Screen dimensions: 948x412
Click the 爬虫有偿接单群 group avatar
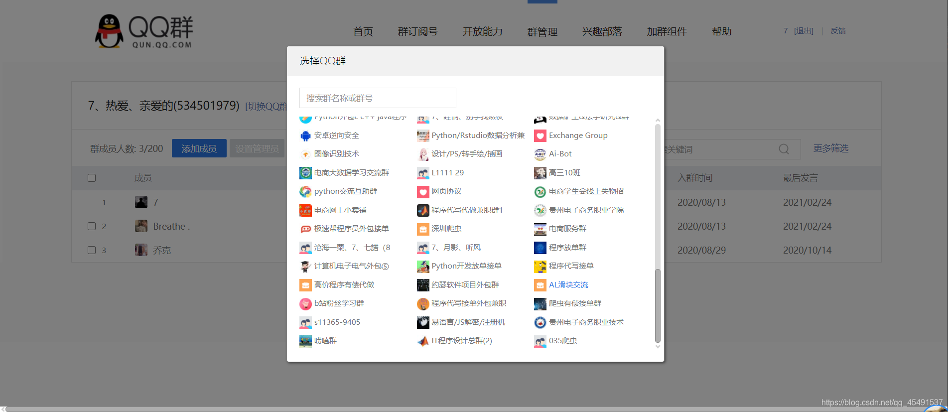(x=540, y=304)
